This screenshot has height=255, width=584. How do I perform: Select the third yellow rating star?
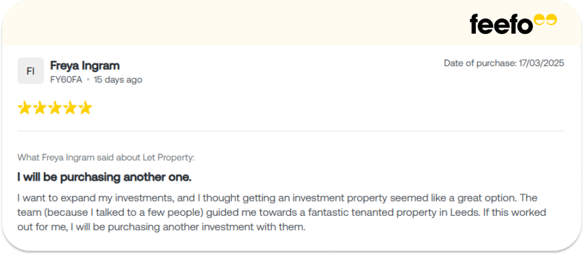click(55, 108)
